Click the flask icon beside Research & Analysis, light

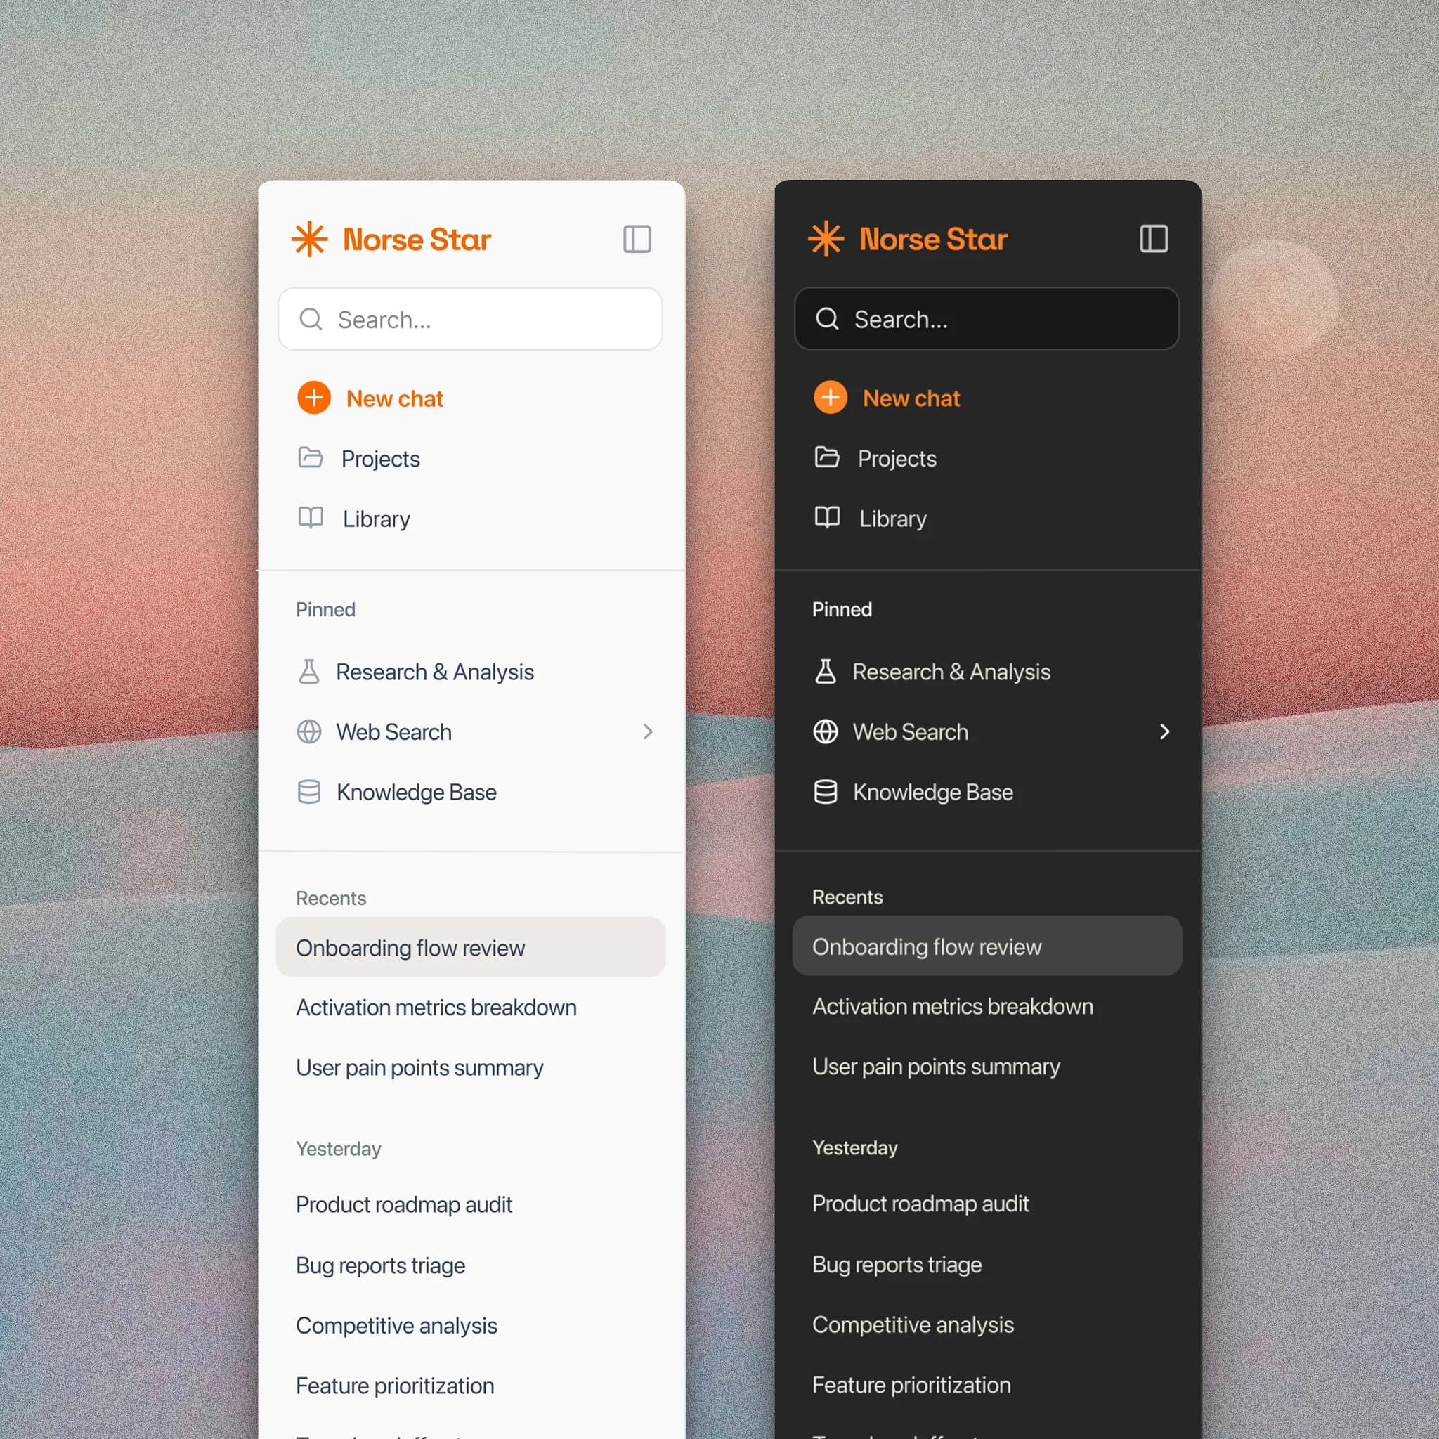308,671
